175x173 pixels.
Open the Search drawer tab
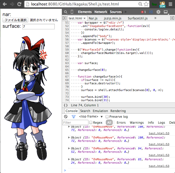[85, 111]
